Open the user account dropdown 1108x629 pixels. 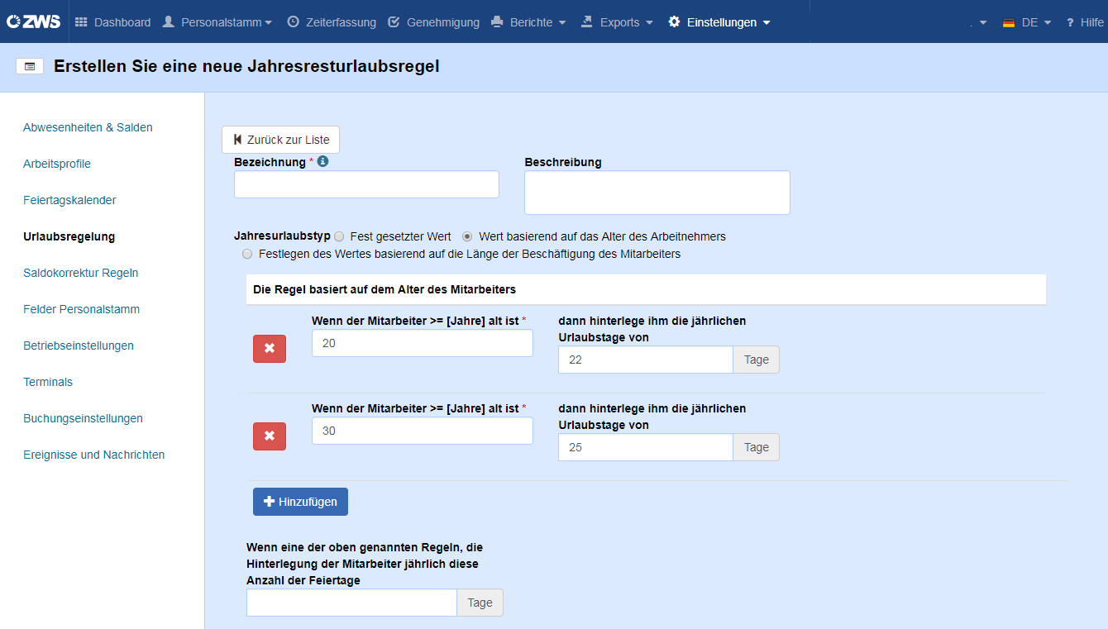tap(978, 22)
